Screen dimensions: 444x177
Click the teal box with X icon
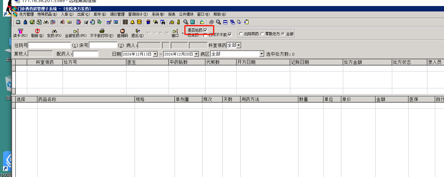point(192,22)
